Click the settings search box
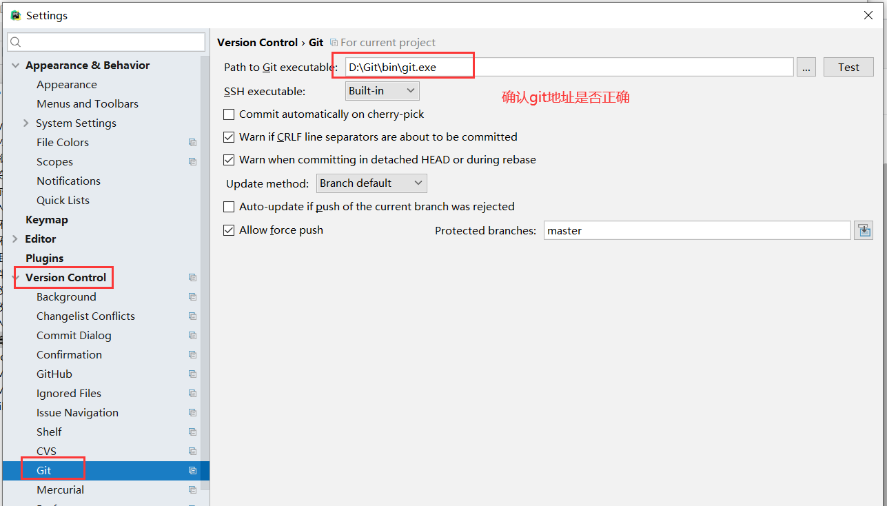 tap(106, 42)
